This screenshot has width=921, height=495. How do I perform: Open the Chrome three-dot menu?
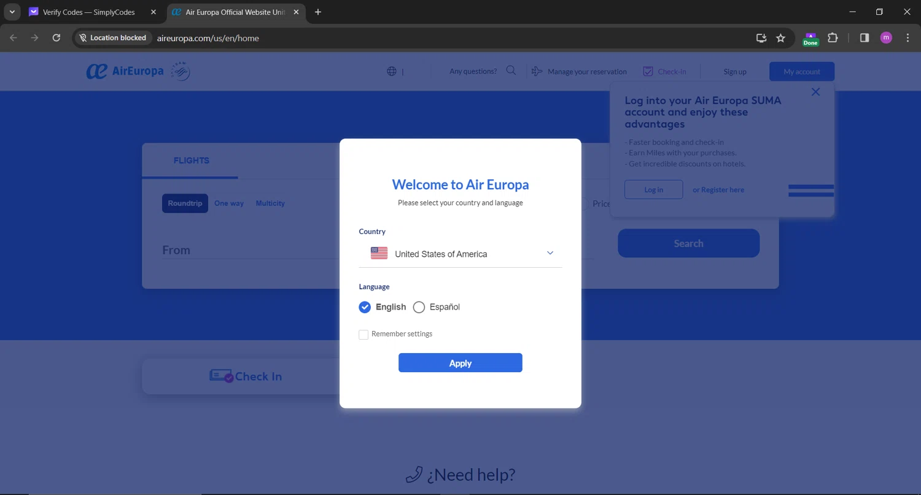(x=907, y=38)
